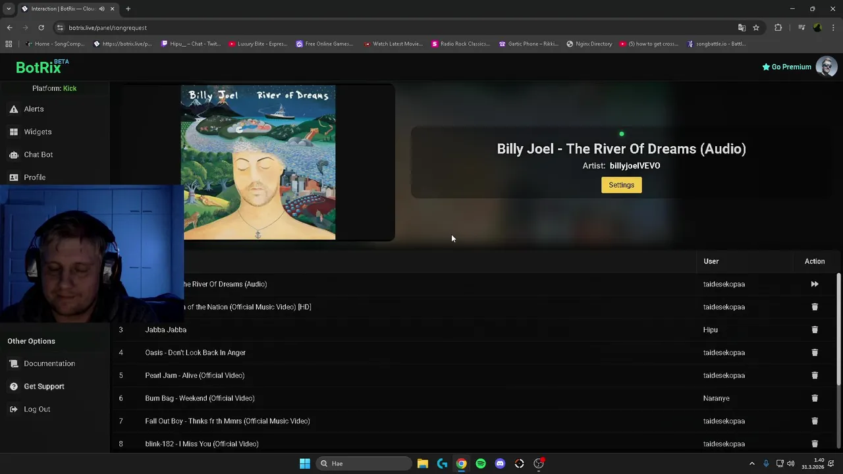Open the Home - SongComp bookmark
The image size is (843, 474).
[x=55, y=44]
